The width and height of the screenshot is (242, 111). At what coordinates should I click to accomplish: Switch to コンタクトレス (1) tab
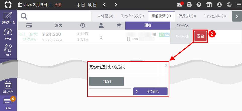pyautogui.click(x=132, y=16)
